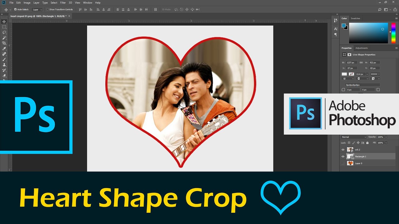Open the Fill slider dropdown arrow
This screenshot has height=224, width=399.
[x=386, y=143]
